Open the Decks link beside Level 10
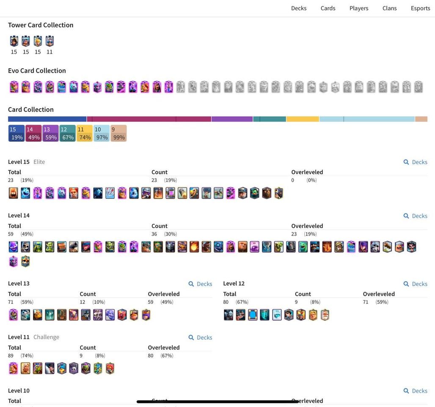This screenshot has height=407, width=435. tap(415, 391)
